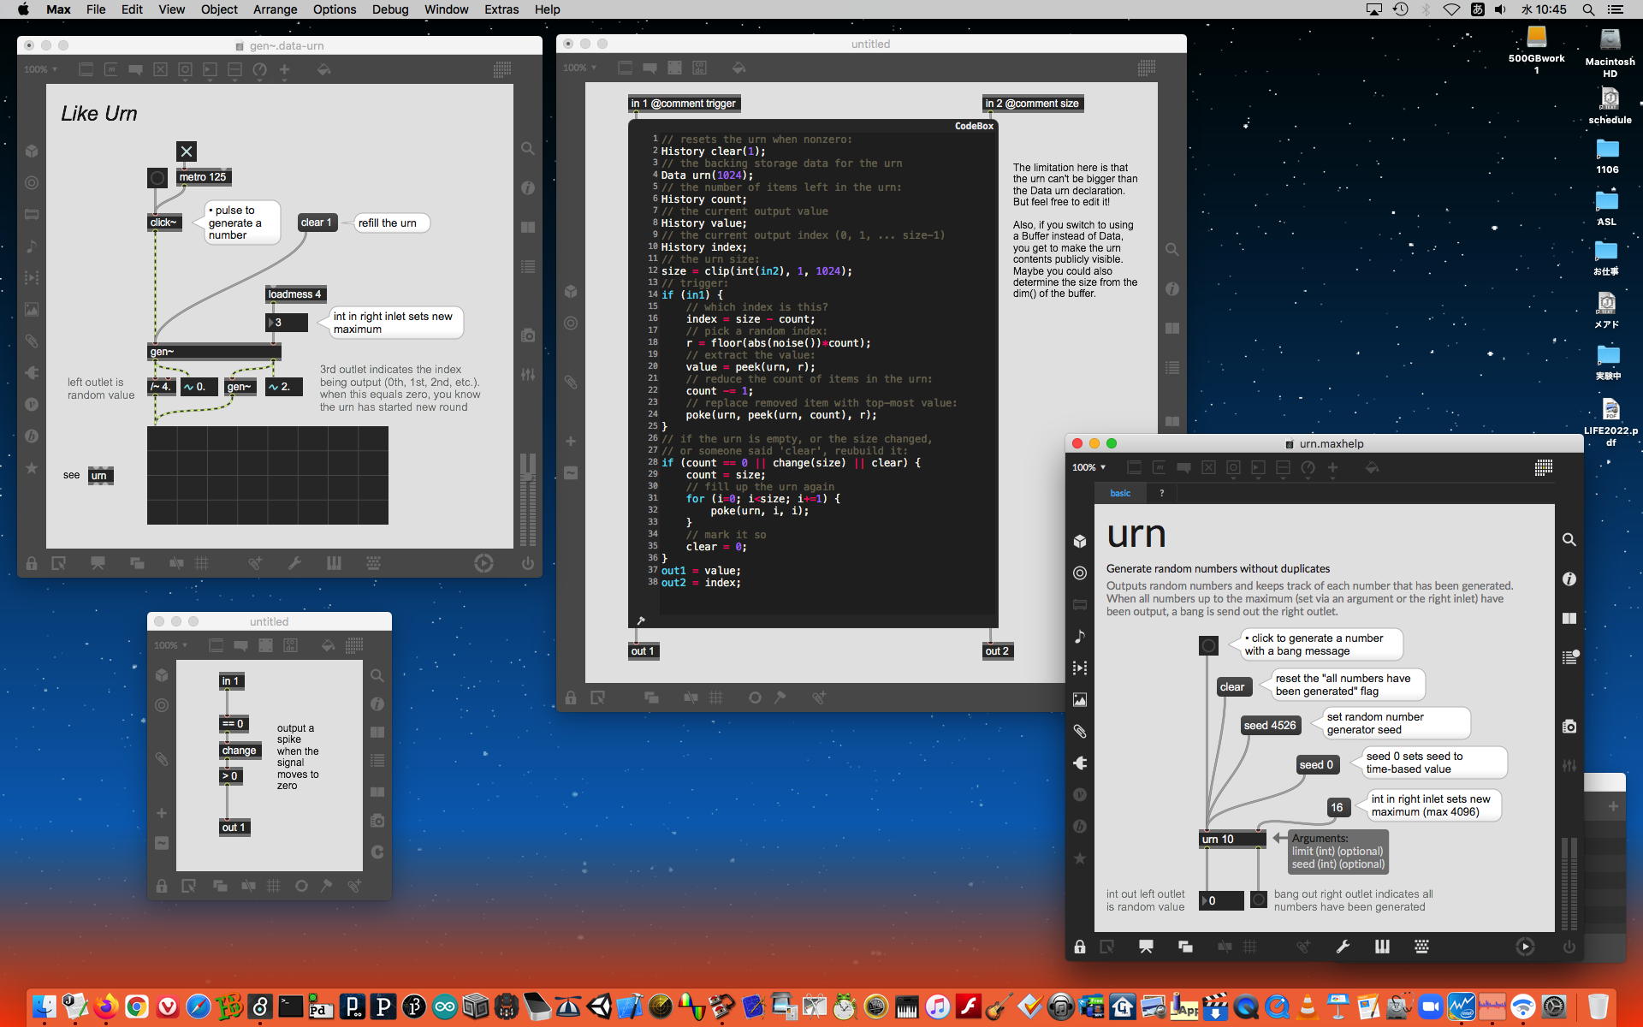Click the camera snapshots icon in urn.maxhelp sidebar
The height and width of the screenshot is (1027, 1643).
1569,727
